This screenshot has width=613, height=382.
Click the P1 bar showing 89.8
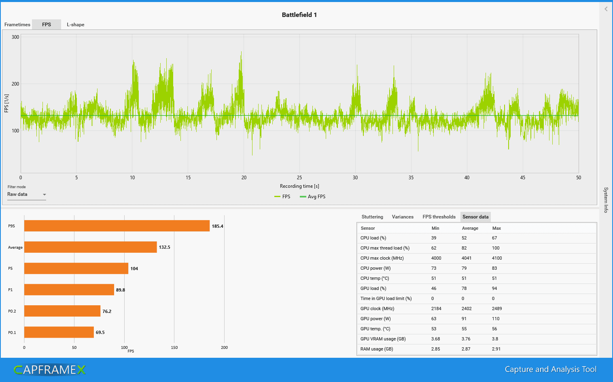[x=69, y=290]
